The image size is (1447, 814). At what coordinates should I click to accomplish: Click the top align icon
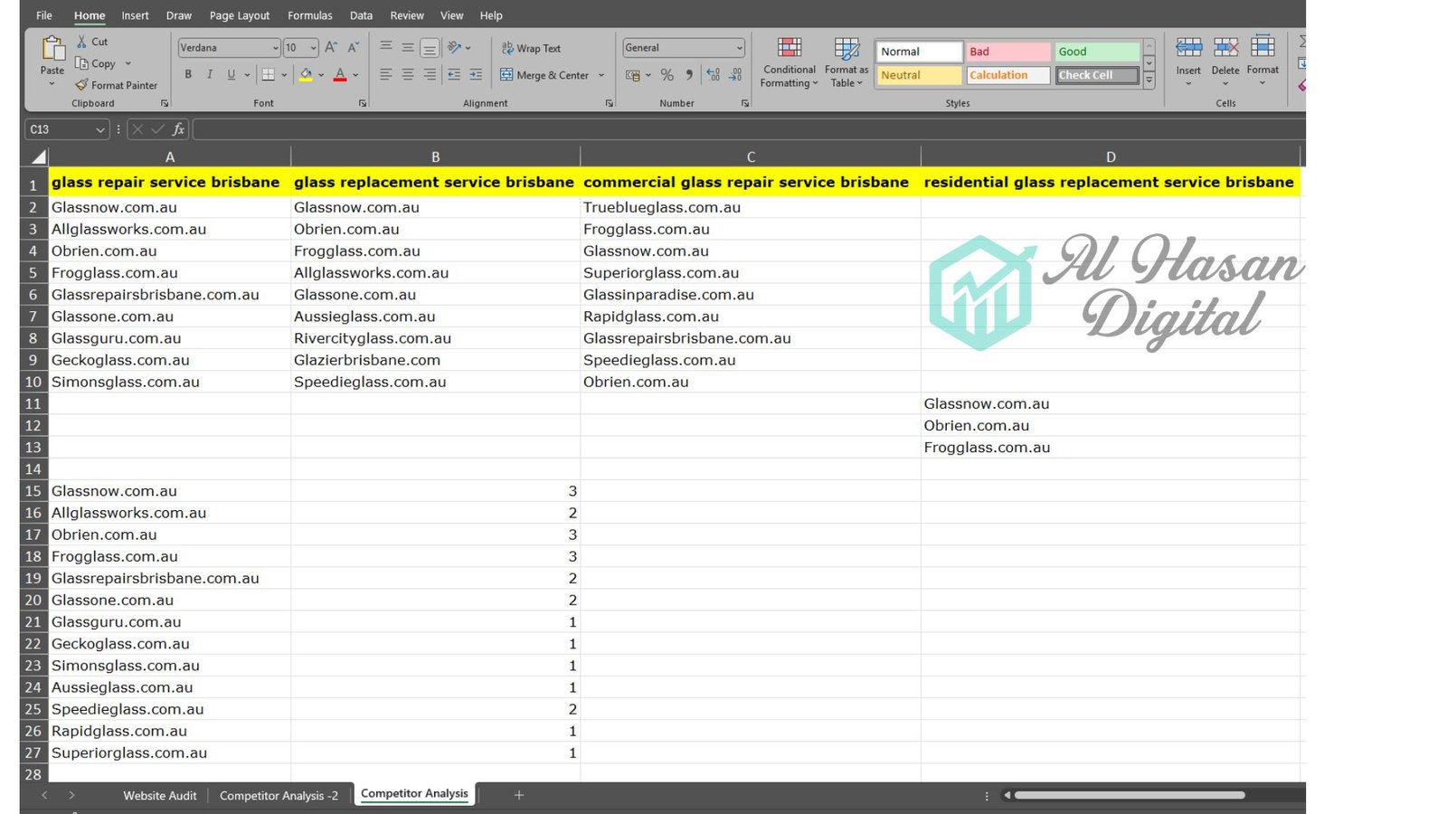(386, 47)
